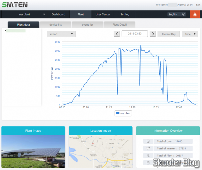The height and width of the screenshot is (170, 202).
Task: Toggle the my plant legend entry
Action: click(x=123, y=113)
